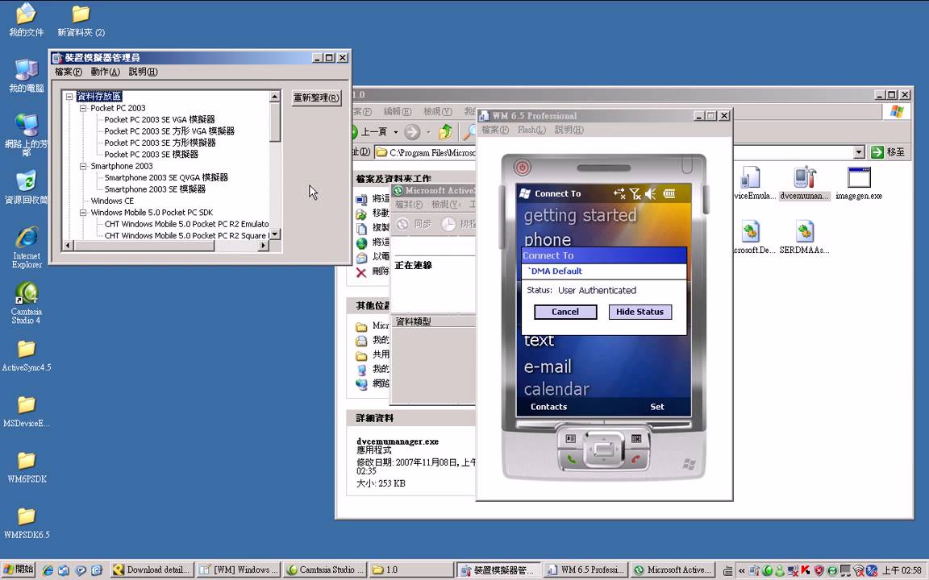The width and height of the screenshot is (929, 580).
Task: Collapse the Pocket PC 2003 tree node
Action: 83,108
